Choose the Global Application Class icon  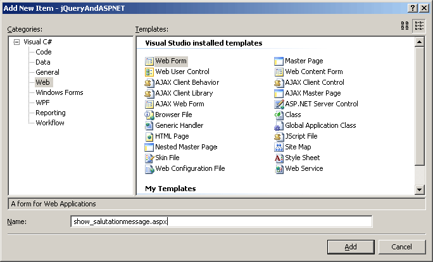coord(279,126)
